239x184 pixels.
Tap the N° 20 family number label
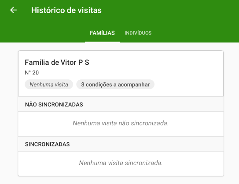tap(32, 73)
